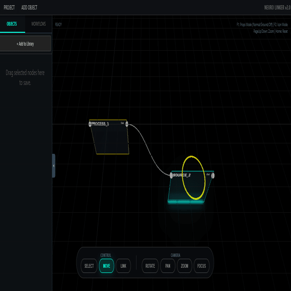The height and width of the screenshot is (291, 291).
Task: Switch to the OBJECTS tab
Action: pyautogui.click(x=12, y=24)
